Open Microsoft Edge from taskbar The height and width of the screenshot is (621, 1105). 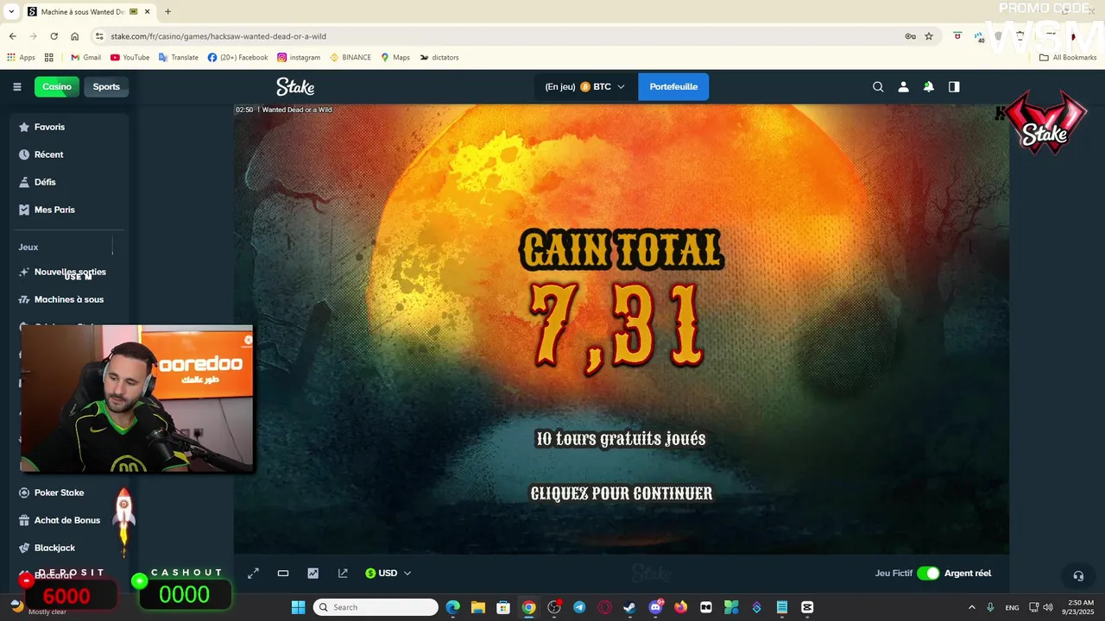pos(452,607)
